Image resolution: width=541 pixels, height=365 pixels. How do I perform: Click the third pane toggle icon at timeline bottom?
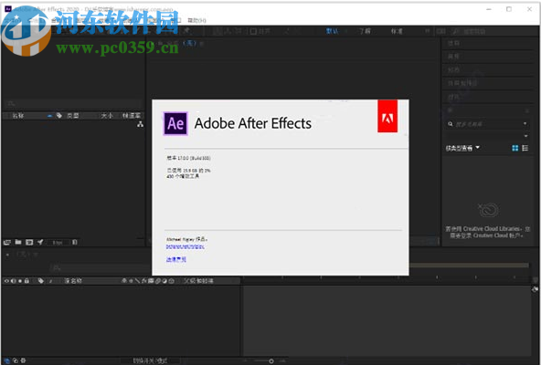tap(23, 360)
